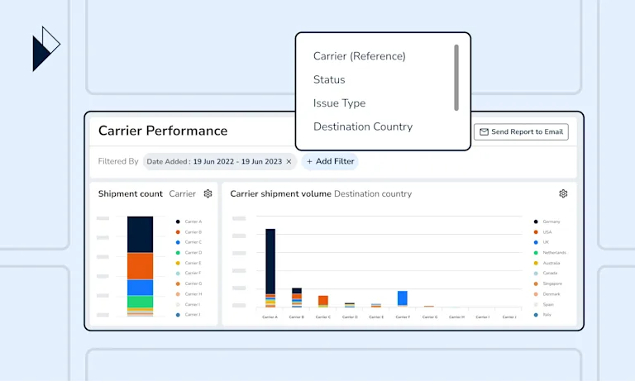
Task: Toggle USA in the country legend
Action: pos(542,232)
